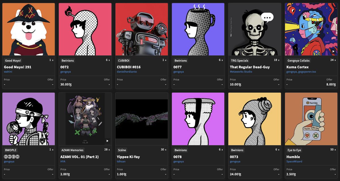The width and height of the screenshot is (340, 181).
Task: Click the 18 x edition count on Dead-Guy
Action: coord(277,60)
